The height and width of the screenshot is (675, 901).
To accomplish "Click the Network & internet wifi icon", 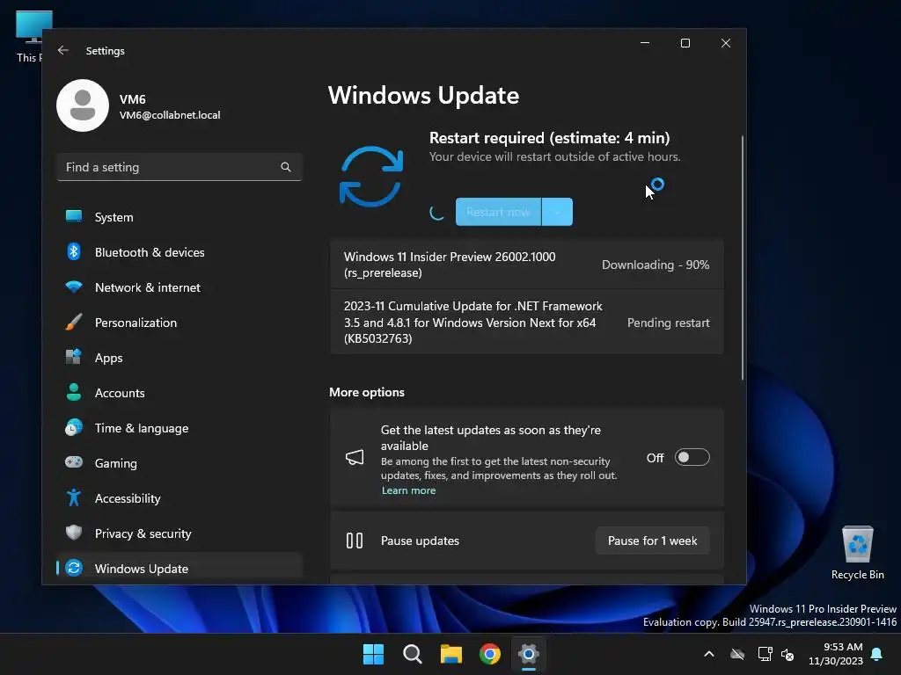I will tap(74, 287).
